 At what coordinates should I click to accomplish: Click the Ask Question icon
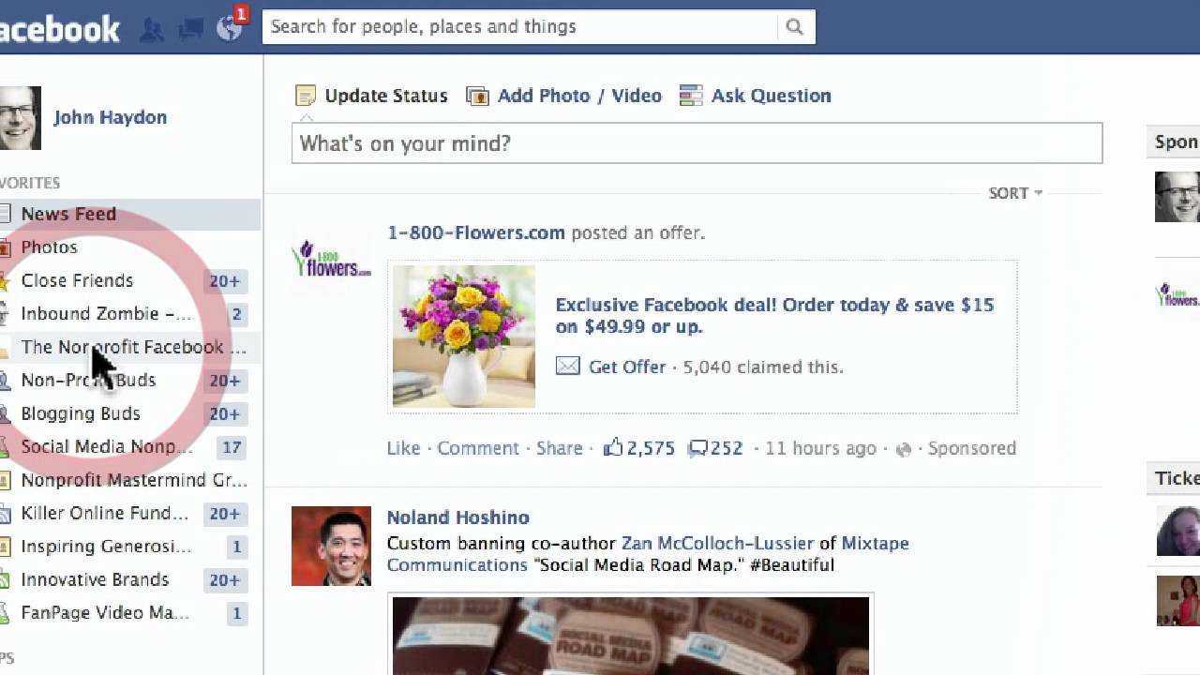[x=691, y=96]
